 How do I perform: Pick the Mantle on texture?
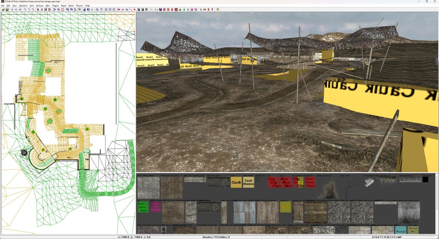pyautogui.click(x=286, y=207)
